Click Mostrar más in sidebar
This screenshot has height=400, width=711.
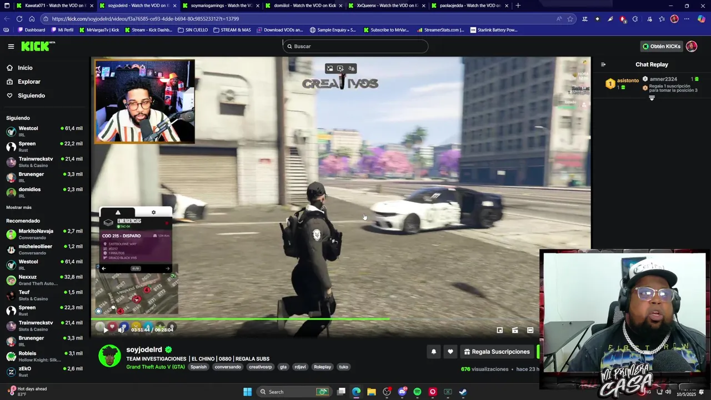click(x=19, y=207)
